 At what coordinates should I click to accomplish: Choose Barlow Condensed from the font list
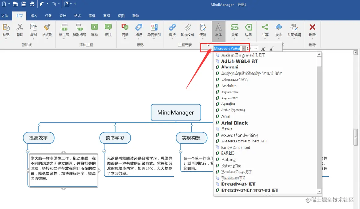[x=235, y=147]
